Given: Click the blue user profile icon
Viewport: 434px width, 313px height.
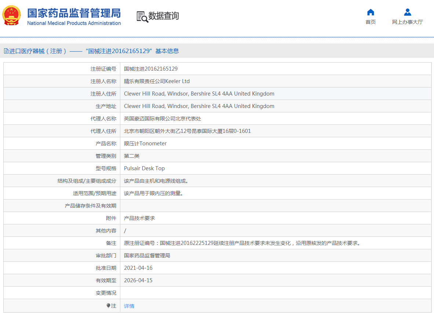Looking at the screenshot, I should pyautogui.click(x=408, y=12).
